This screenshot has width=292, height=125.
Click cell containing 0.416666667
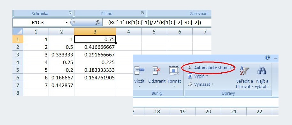click(95, 47)
